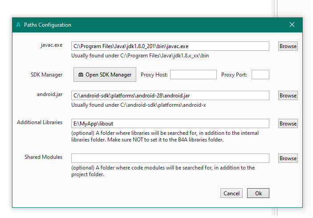The image size is (313, 218).
Task: Click the android.jar path input field
Action: [x=170, y=95]
